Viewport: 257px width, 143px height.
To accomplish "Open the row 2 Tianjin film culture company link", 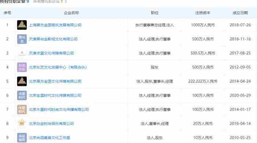I will (53, 39).
